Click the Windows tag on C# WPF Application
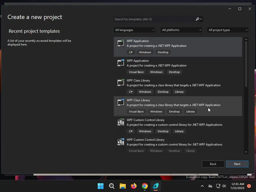The height and width of the screenshot is (192, 256). [145, 52]
